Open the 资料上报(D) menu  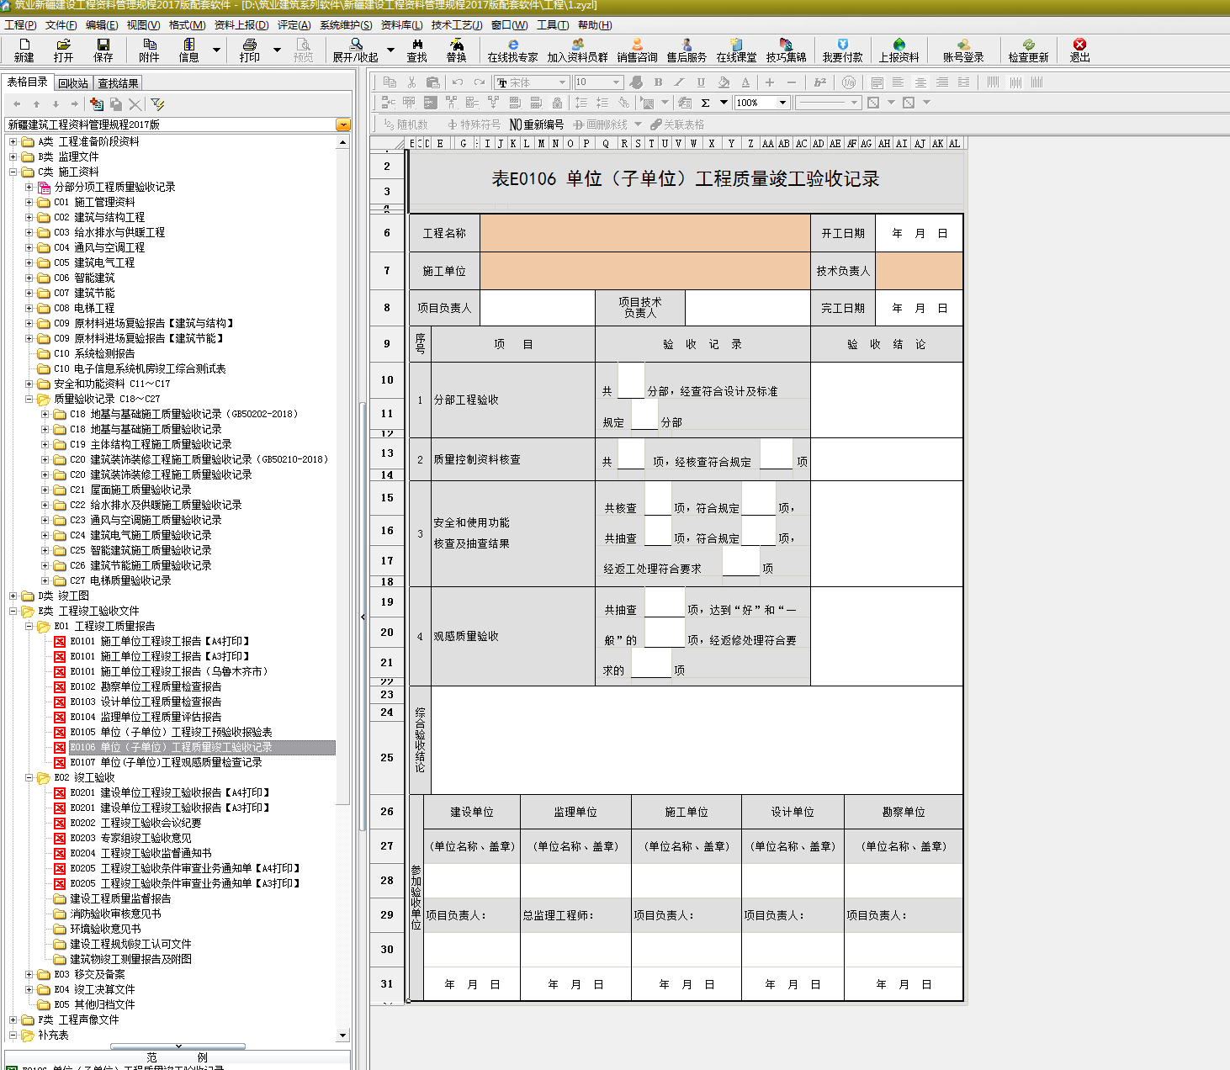[x=241, y=25]
